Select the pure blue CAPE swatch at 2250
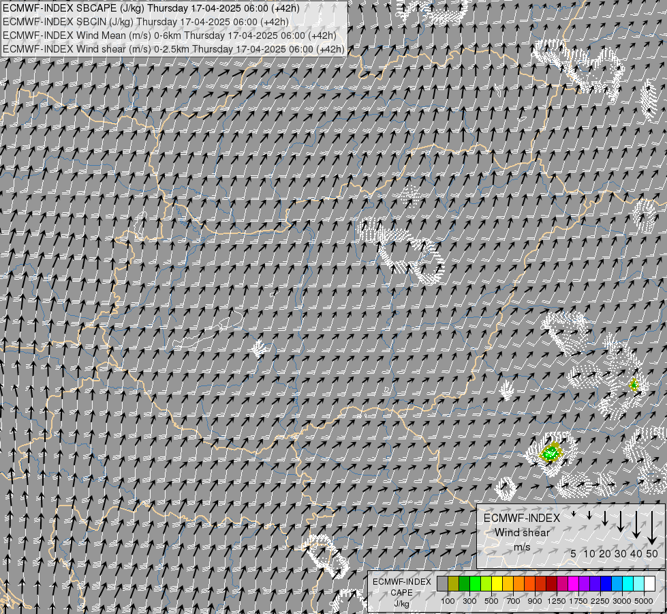667x614 pixels. click(606, 583)
